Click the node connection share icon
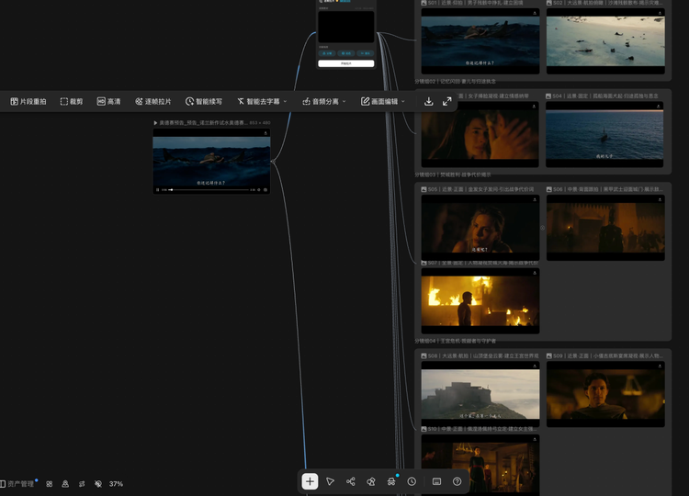Screen dimensions: 689x496 (350, 481)
